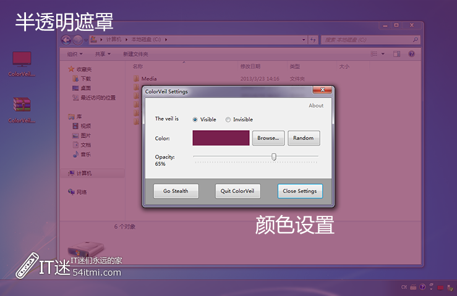Click Explorer forward navigation arrow
The image size is (457, 296).
[78, 40]
